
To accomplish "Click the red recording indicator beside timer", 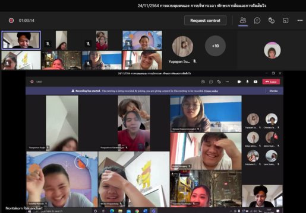I will click(11, 20).
